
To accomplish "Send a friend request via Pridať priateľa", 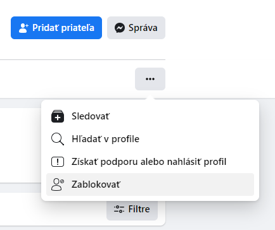I will coord(56,28).
